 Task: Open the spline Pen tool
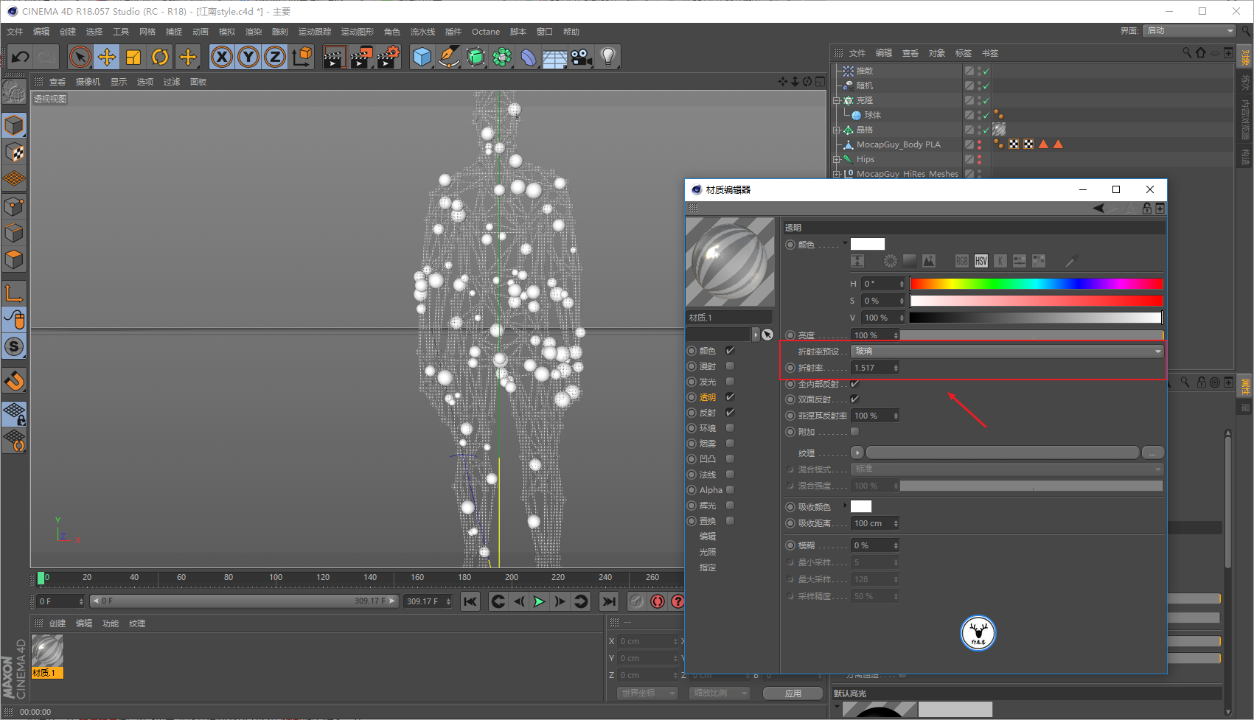click(448, 57)
